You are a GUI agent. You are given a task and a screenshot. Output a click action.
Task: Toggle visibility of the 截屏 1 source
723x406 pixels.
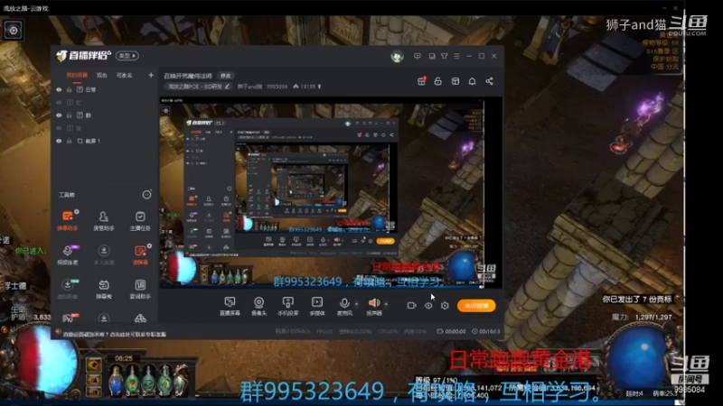pos(59,142)
